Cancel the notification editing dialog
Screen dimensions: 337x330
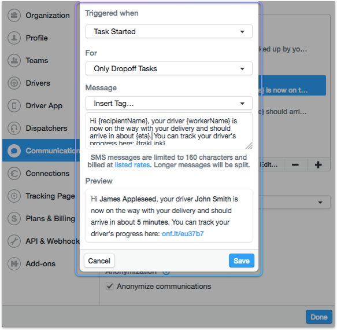point(99,261)
